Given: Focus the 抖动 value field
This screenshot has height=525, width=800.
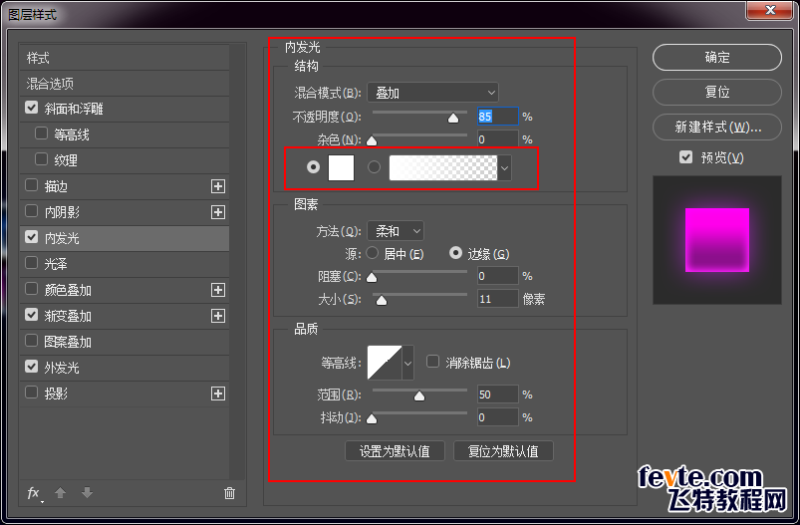Looking at the screenshot, I should pos(498,417).
